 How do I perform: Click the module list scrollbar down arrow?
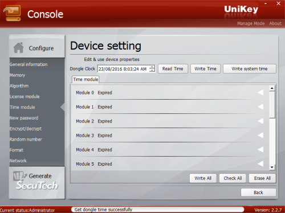pos(272,167)
